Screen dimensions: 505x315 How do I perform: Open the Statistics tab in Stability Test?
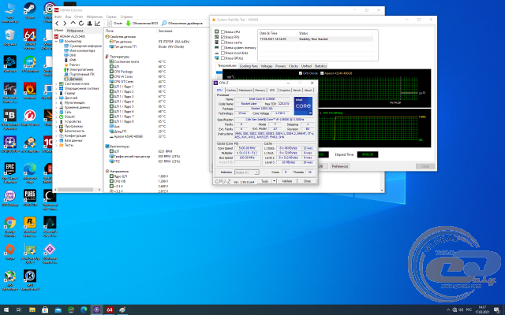320,66
